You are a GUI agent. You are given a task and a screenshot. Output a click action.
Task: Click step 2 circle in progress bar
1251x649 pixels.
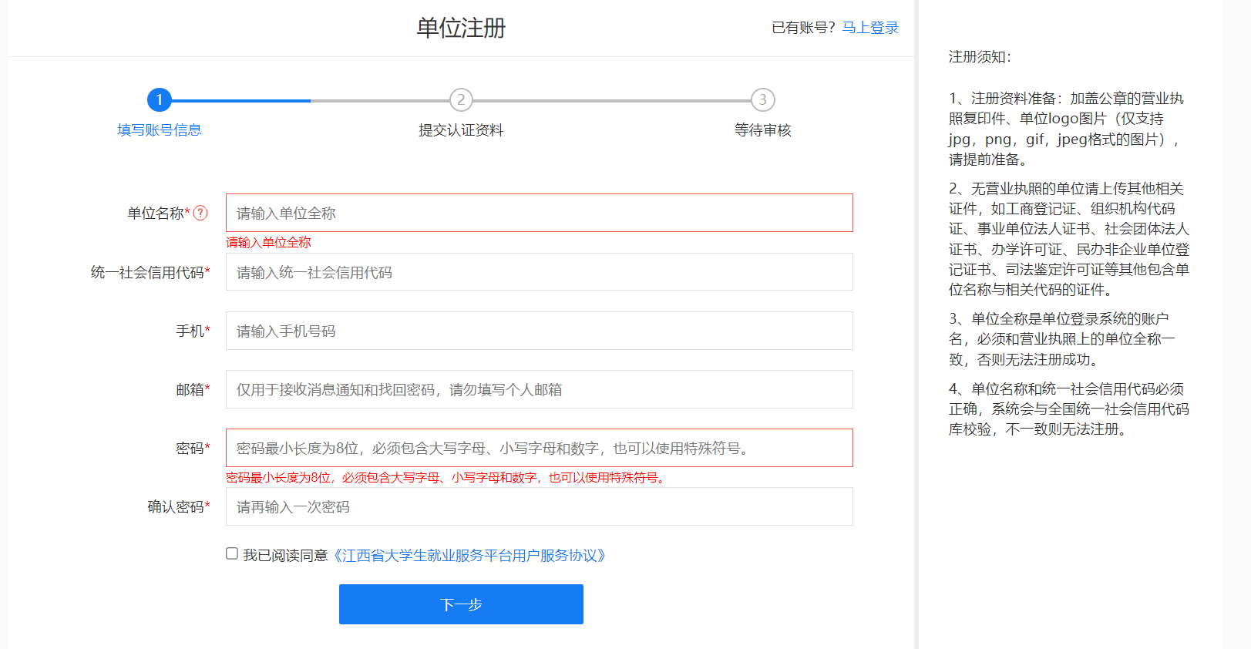pos(461,99)
